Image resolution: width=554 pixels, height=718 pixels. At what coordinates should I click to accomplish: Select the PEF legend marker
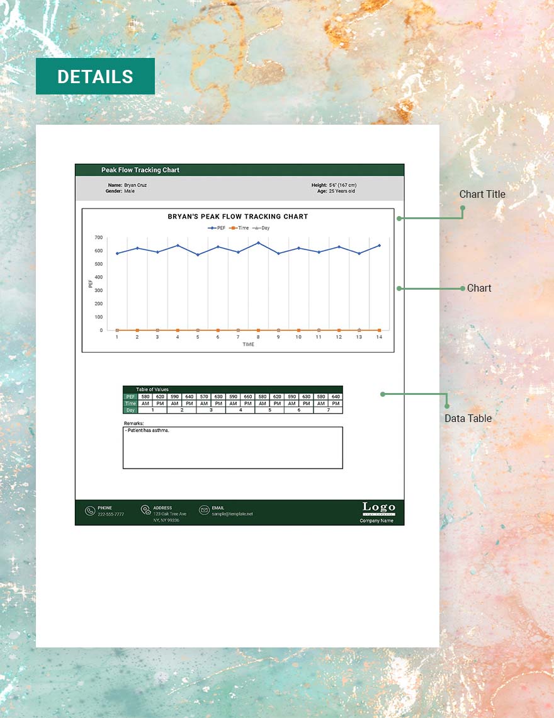[x=212, y=228]
